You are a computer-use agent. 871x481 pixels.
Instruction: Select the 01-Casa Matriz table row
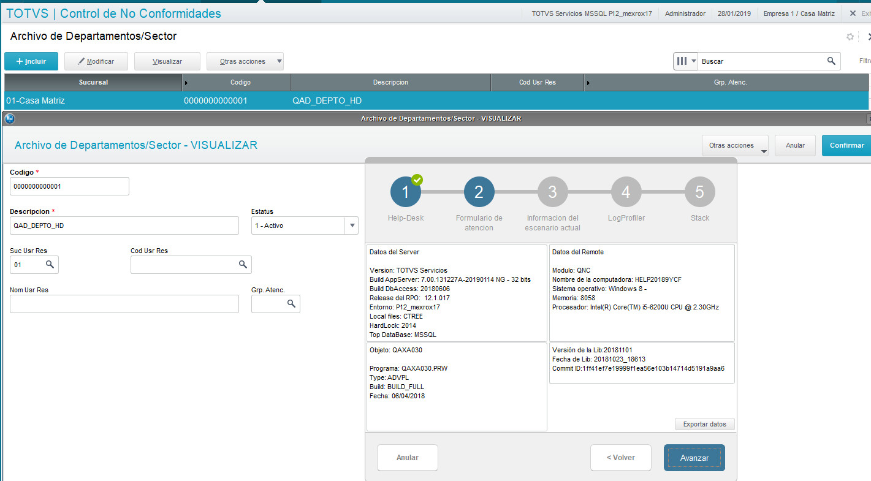coord(436,100)
